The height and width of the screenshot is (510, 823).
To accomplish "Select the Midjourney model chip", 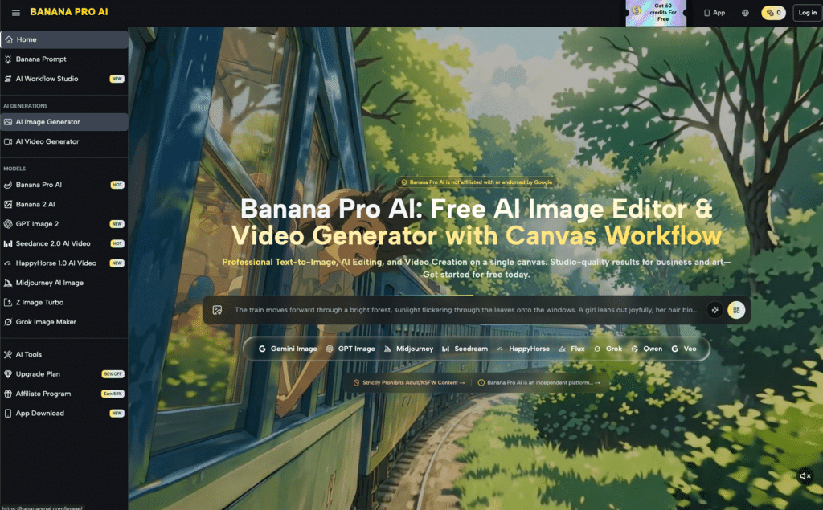I will tap(408, 349).
